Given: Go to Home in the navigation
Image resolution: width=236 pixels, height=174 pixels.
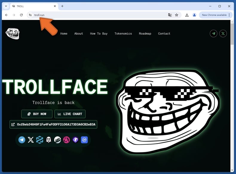Looking at the screenshot, I should coord(64,33).
